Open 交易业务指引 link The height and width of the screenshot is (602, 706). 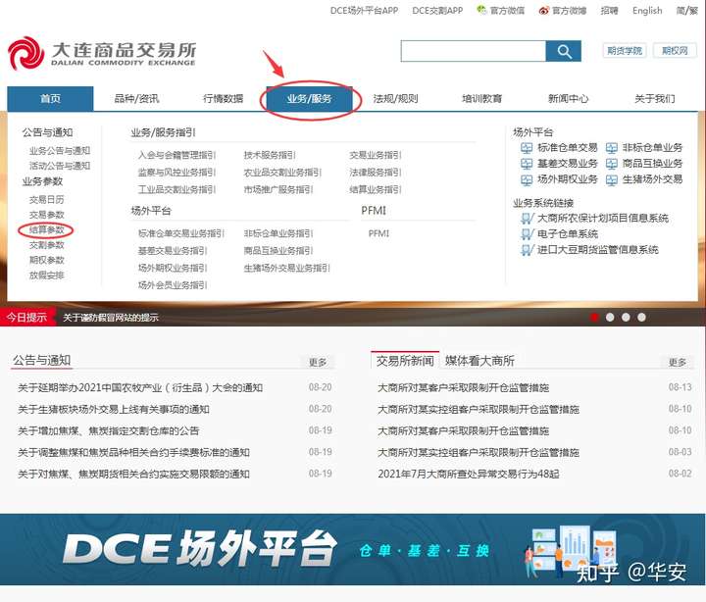[376, 155]
